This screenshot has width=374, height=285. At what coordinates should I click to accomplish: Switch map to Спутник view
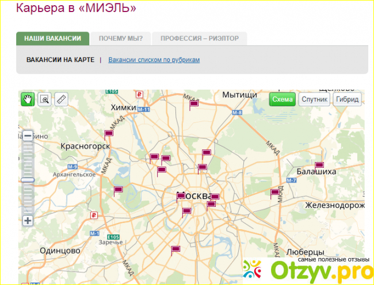(314, 99)
